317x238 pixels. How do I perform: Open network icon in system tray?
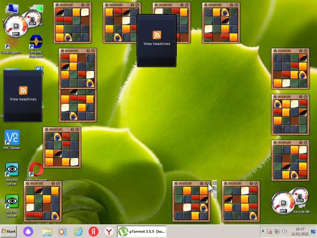pyautogui.click(x=277, y=231)
